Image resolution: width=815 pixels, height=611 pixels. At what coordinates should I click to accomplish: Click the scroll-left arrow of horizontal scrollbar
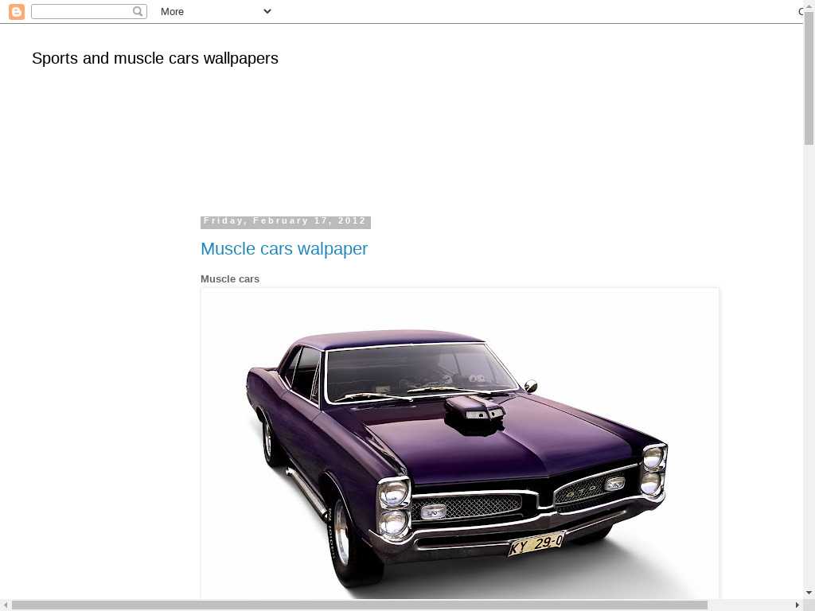(x=6, y=605)
